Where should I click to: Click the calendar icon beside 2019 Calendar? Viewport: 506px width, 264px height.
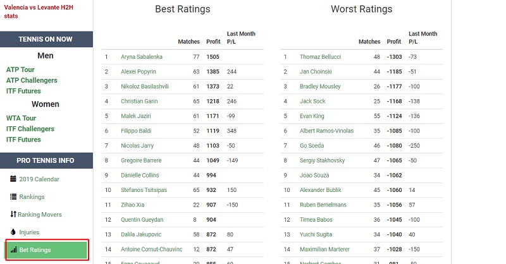point(13,179)
